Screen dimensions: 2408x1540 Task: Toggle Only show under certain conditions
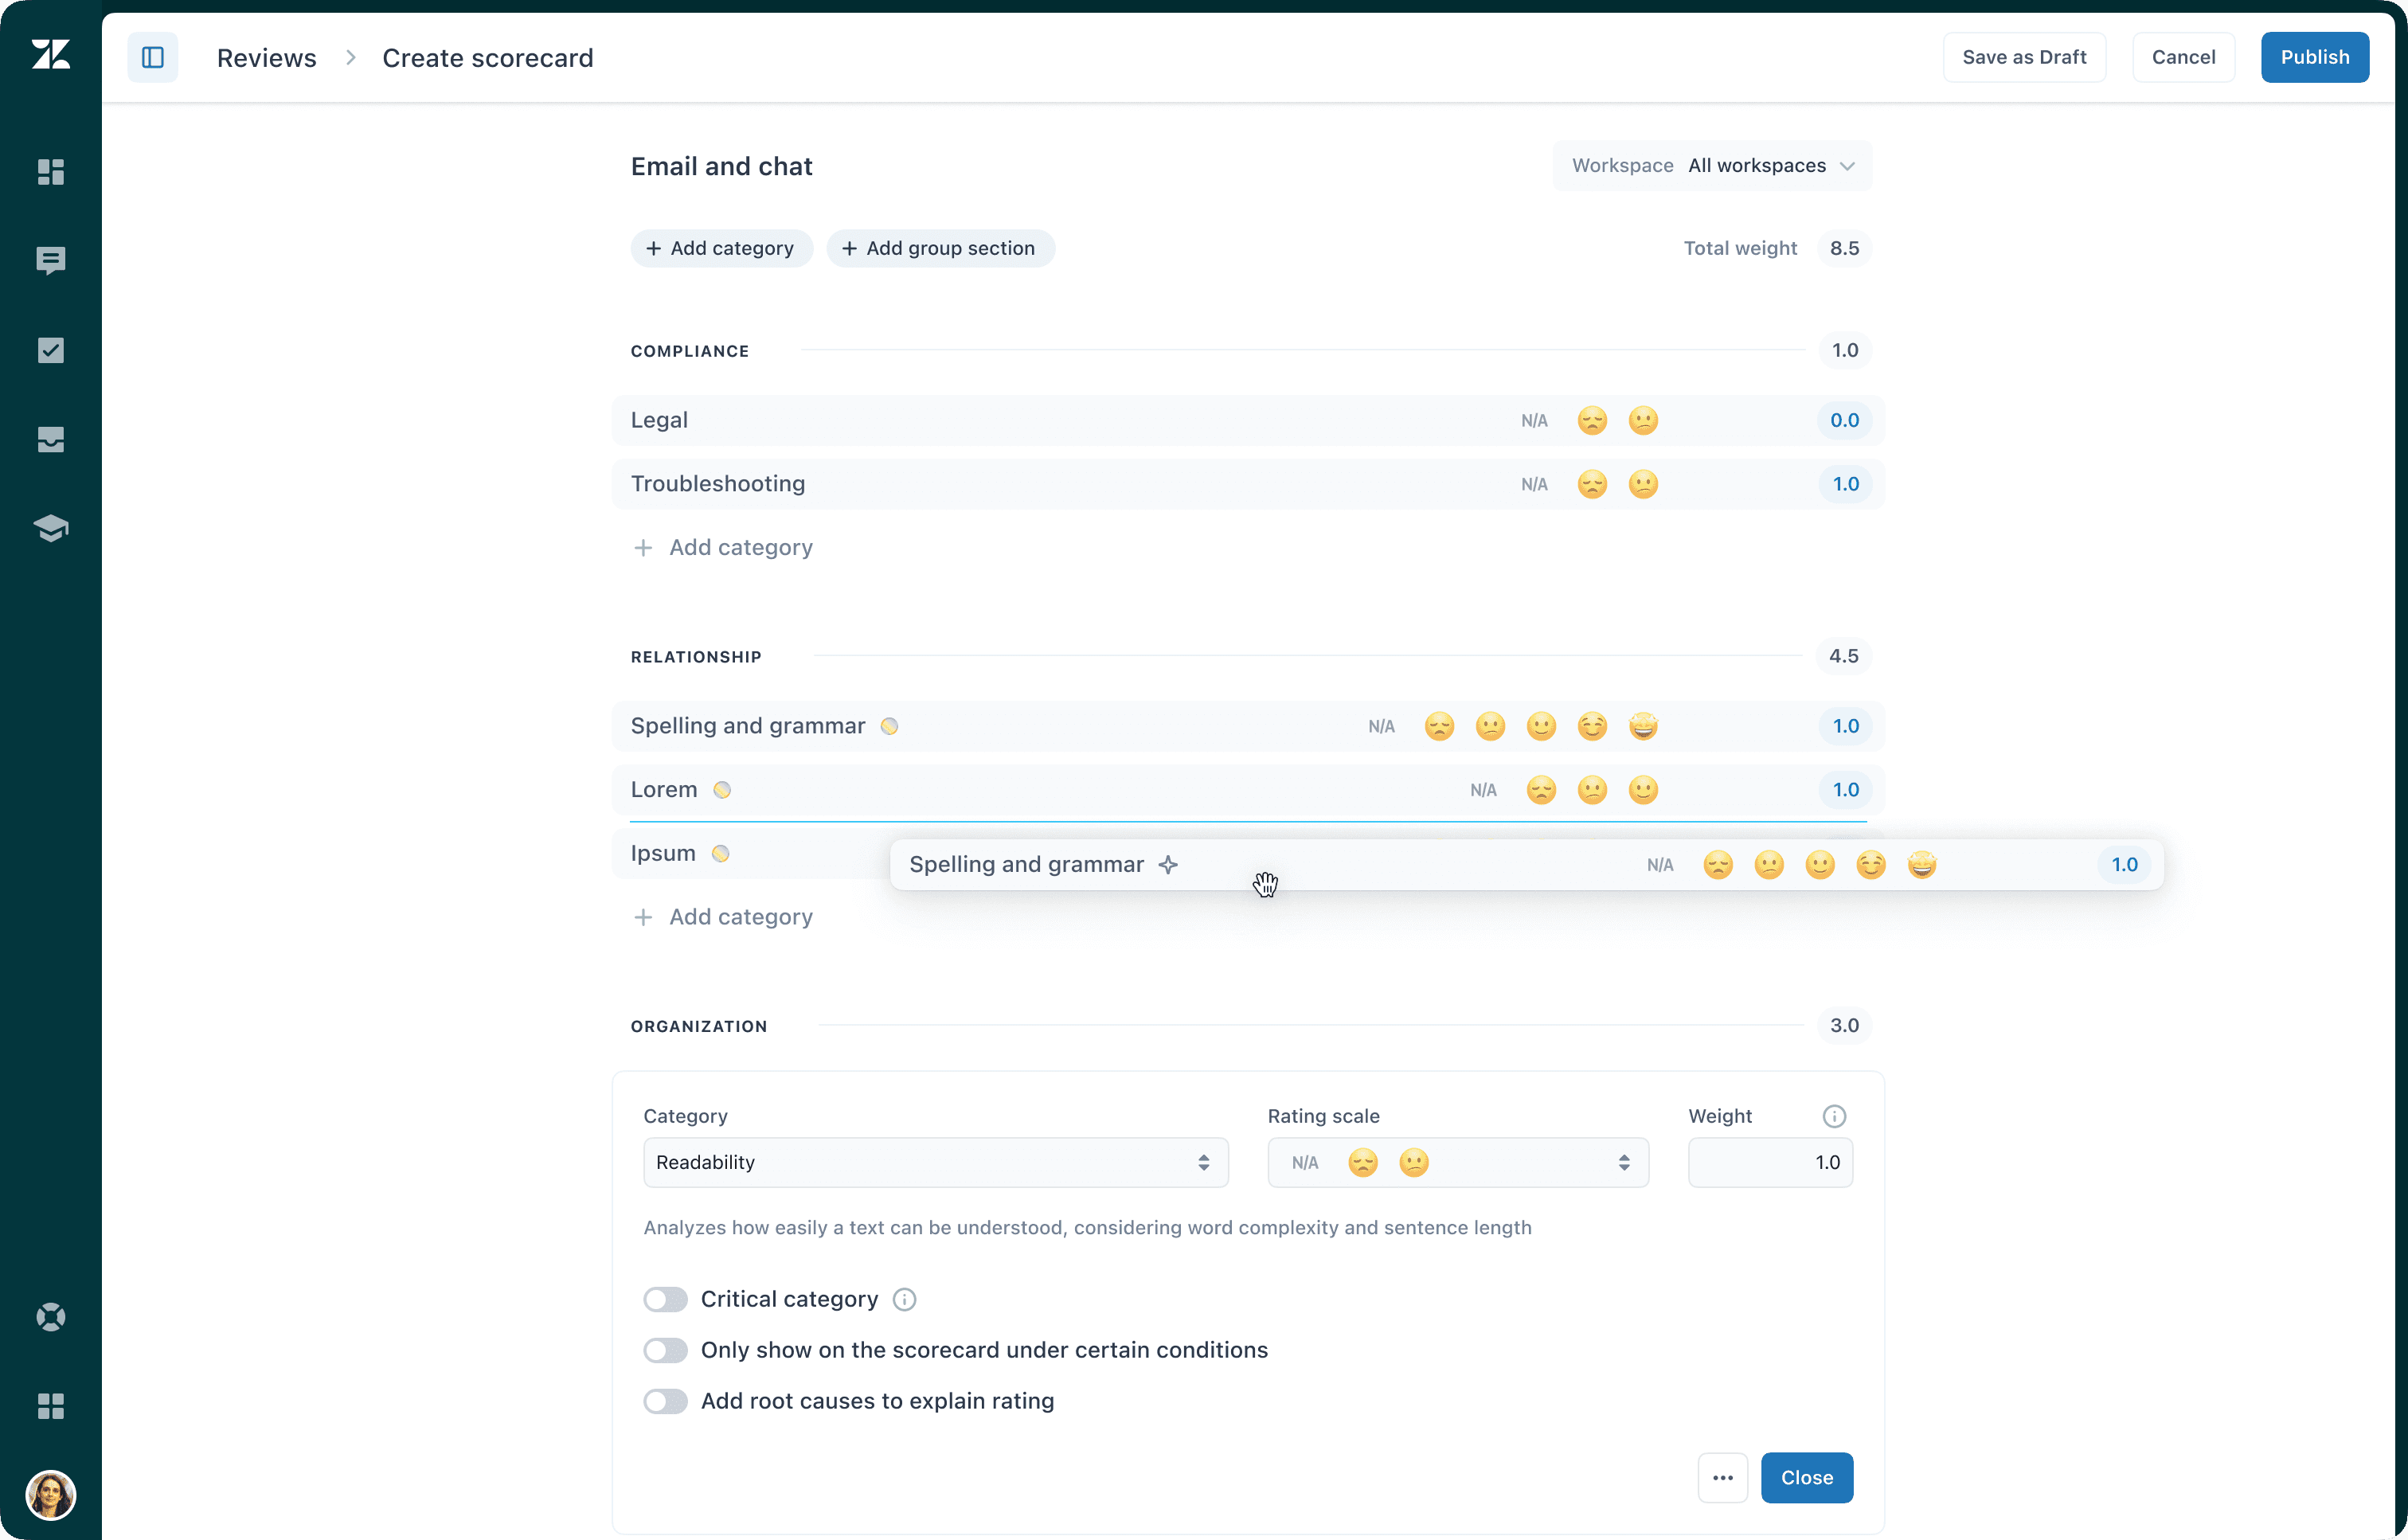[x=665, y=1350]
